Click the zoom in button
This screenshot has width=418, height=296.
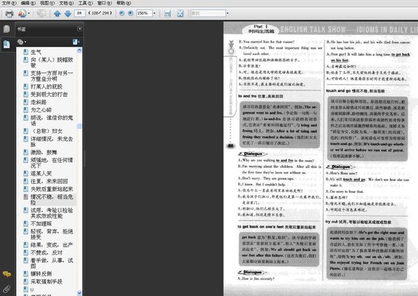131,13
